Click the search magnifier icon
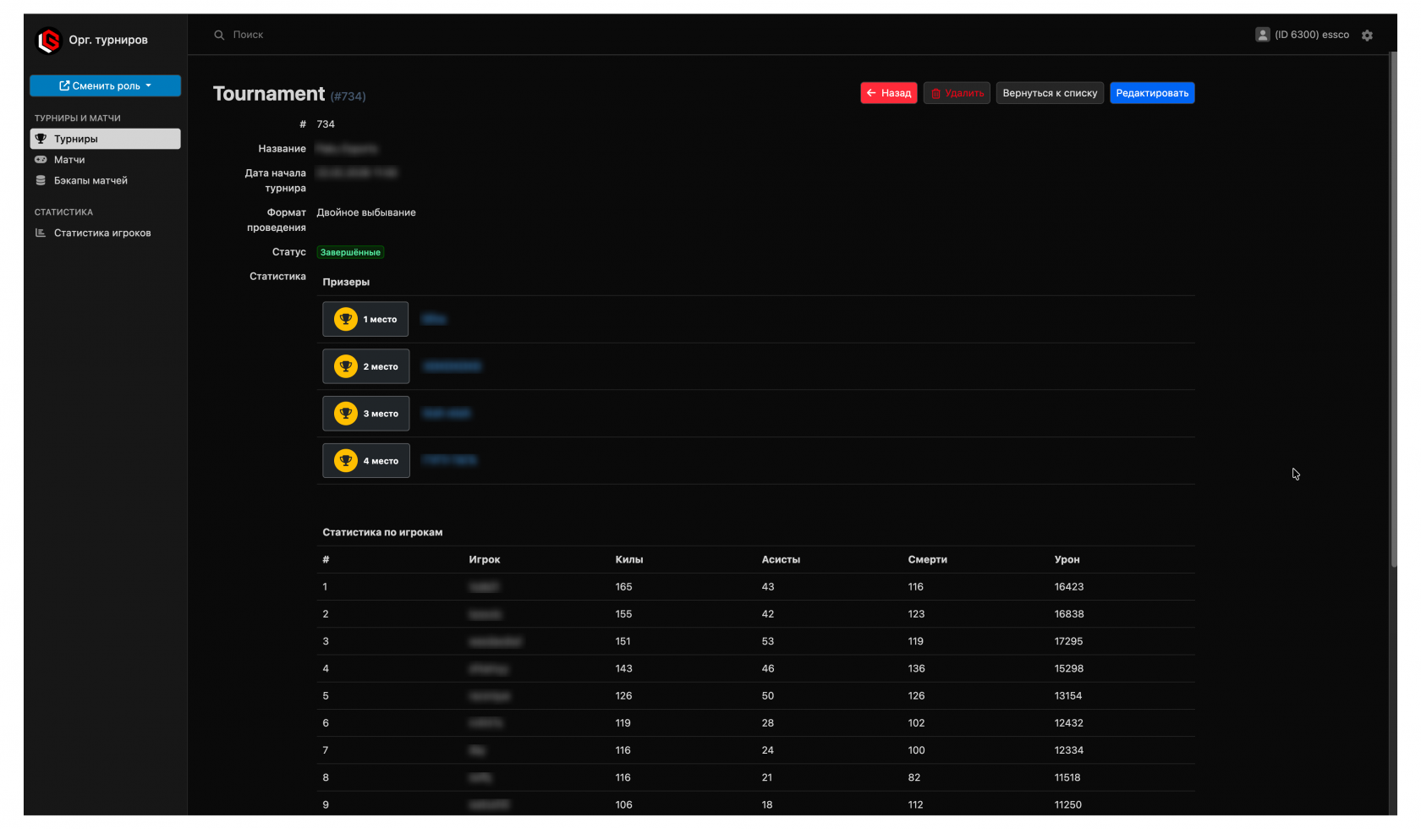This screenshot has height=829, width=1421. [219, 35]
